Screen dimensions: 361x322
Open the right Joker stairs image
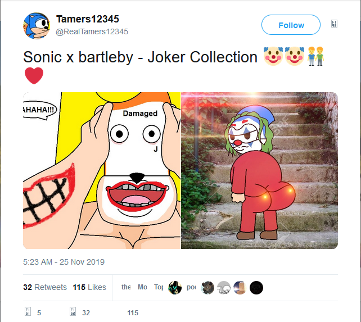pos(259,170)
